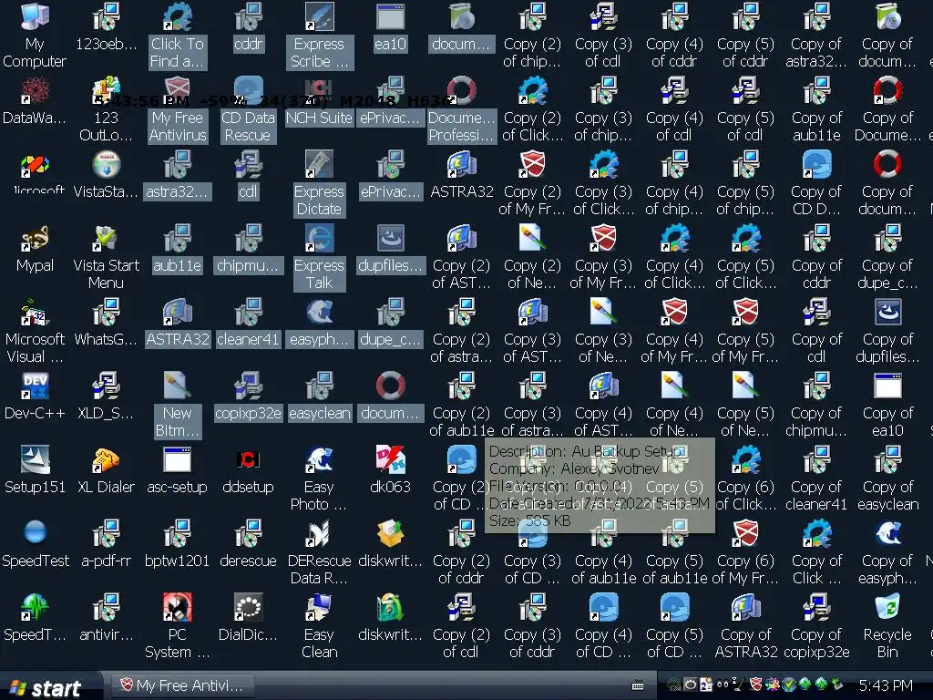Select the WhatsG... setup icon
933x700 pixels.
point(106,313)
